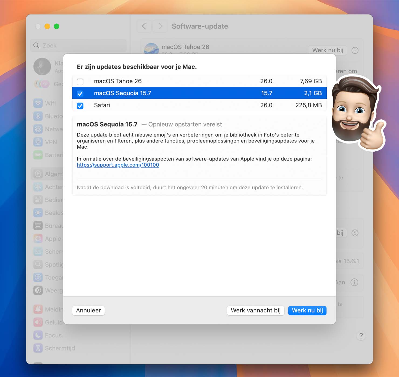Open the Netwerk globe icon
Viewport: 399px width, 377px height.
click(x=38, y=129)
